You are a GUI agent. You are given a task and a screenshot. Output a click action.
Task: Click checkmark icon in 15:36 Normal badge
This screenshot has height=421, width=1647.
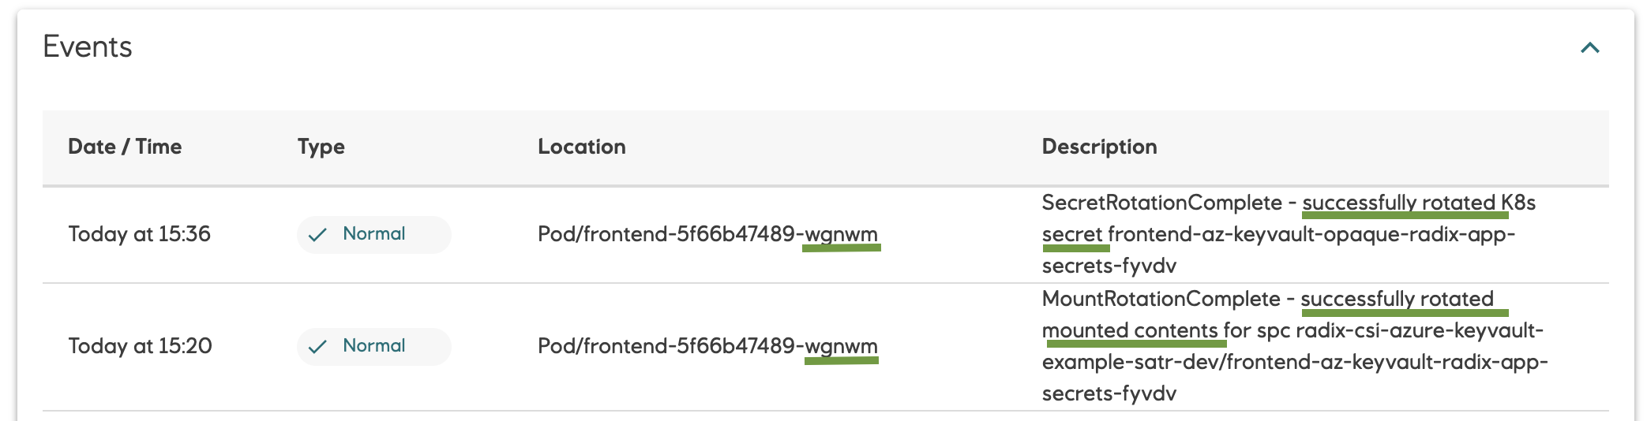(317, 235)
